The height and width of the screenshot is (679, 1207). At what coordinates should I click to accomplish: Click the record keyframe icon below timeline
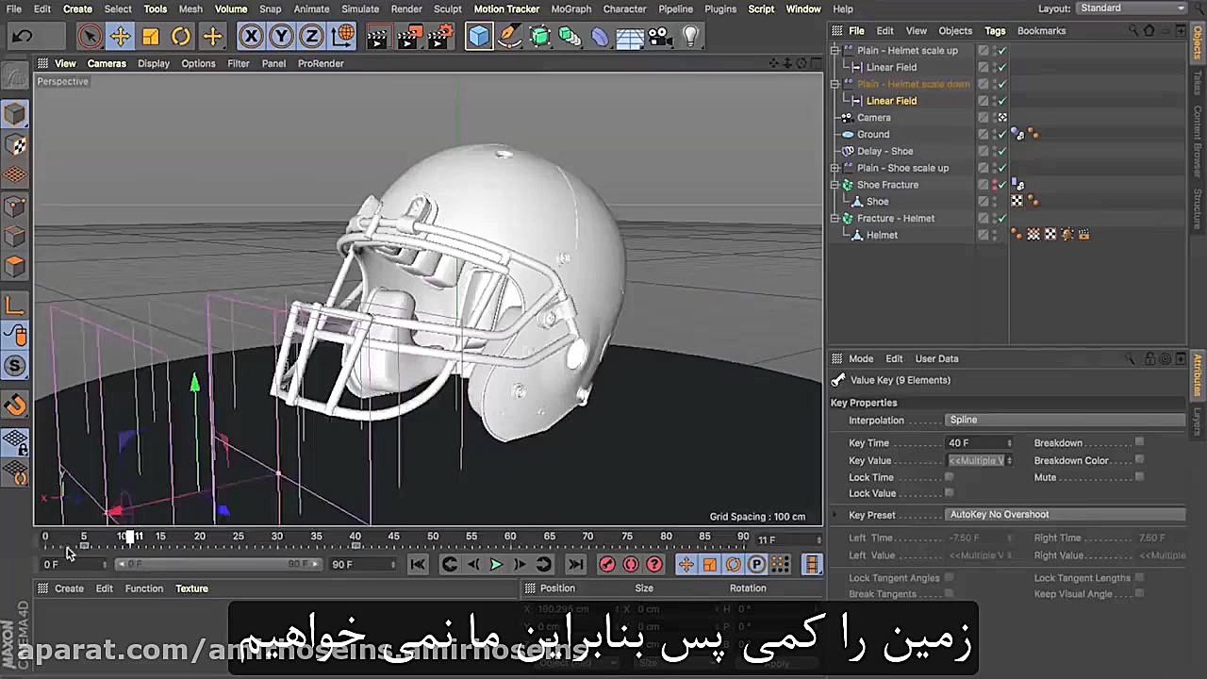coord(606,564)
